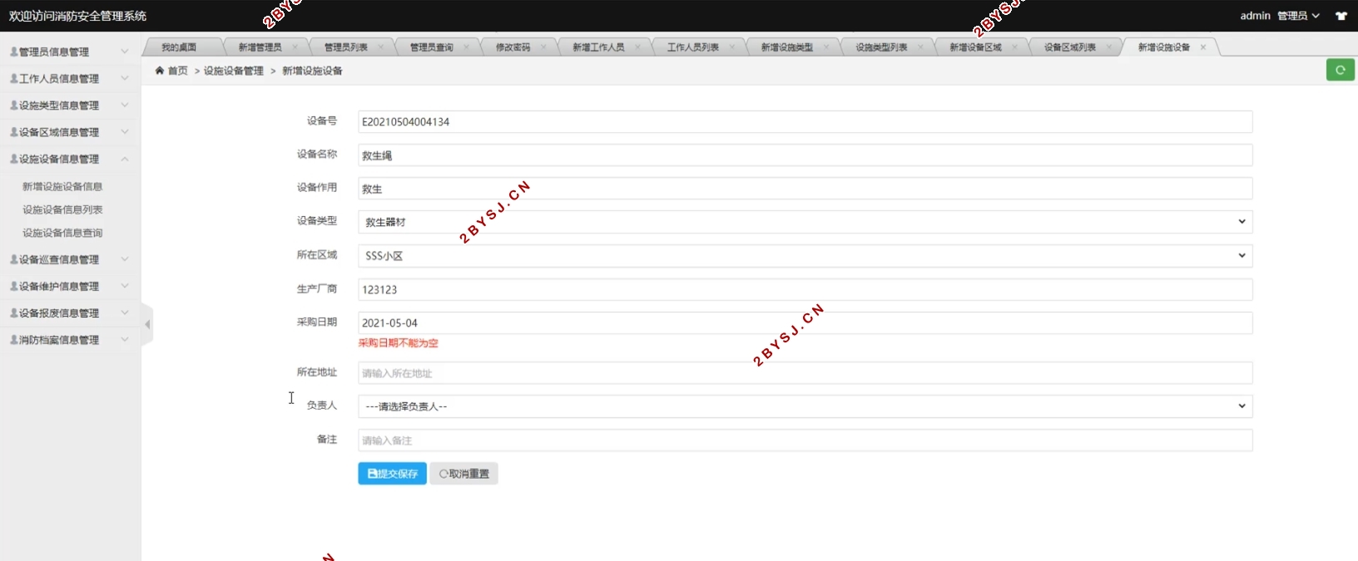Close the 新增设备区域 tab
Viewport: 1358px width, 561px height.
[1014, 47]
